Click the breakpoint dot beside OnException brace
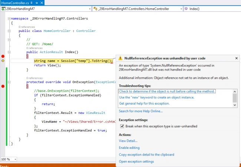The height and width of the screenshot is (167, 241). pos(3,86)
